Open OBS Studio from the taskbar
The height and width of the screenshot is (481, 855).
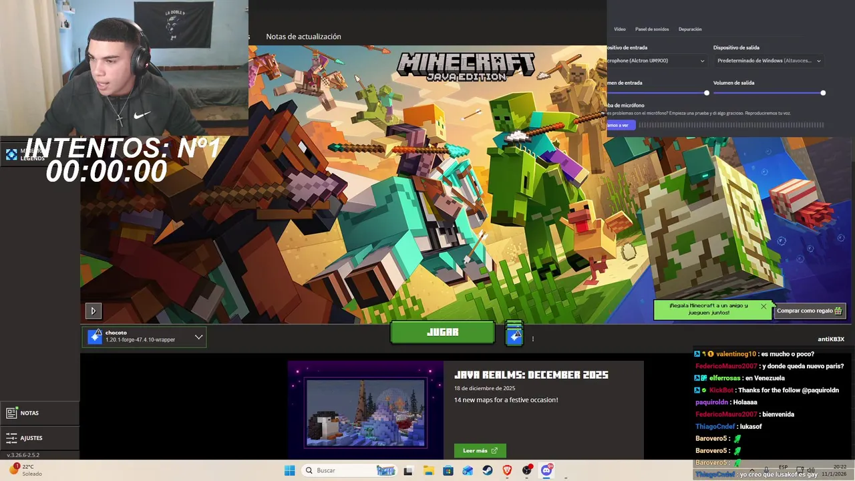click(x=527, y=470)
